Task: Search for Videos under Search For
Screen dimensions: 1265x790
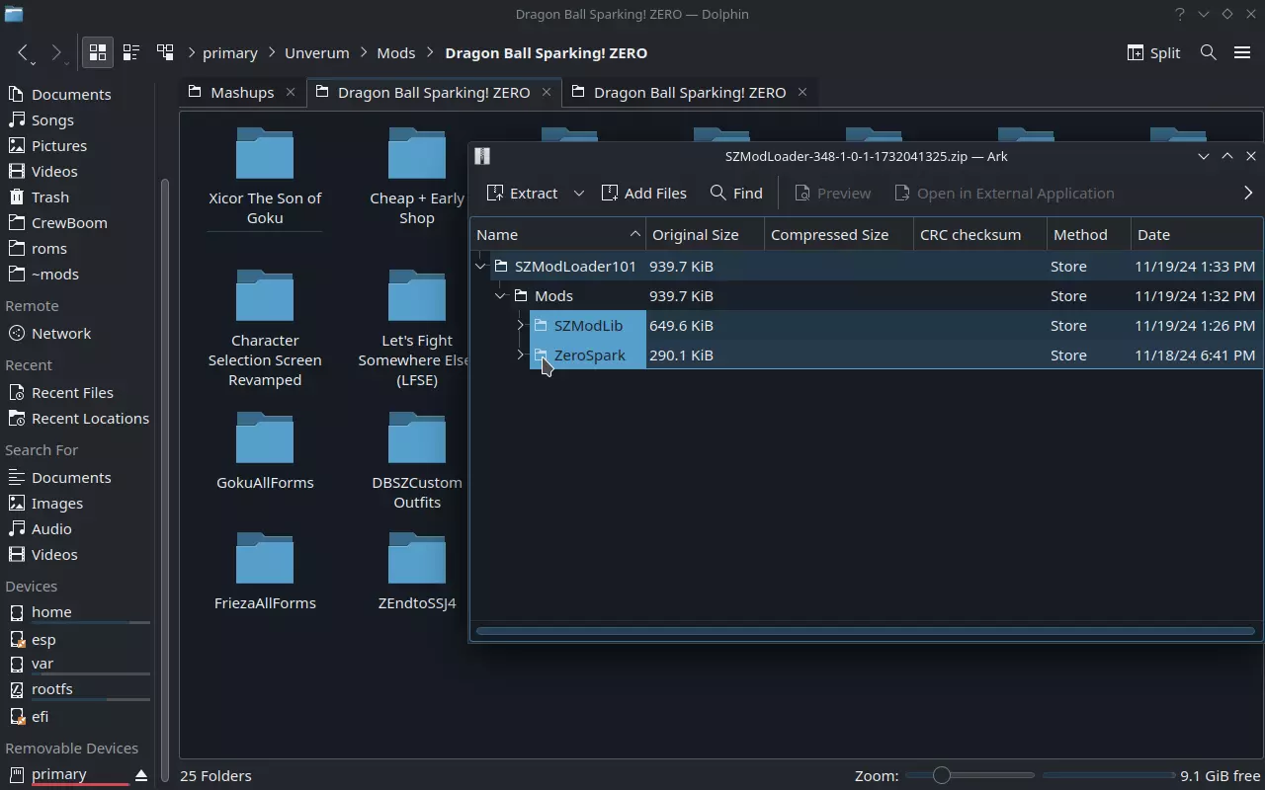Action: tap(54, 555)
